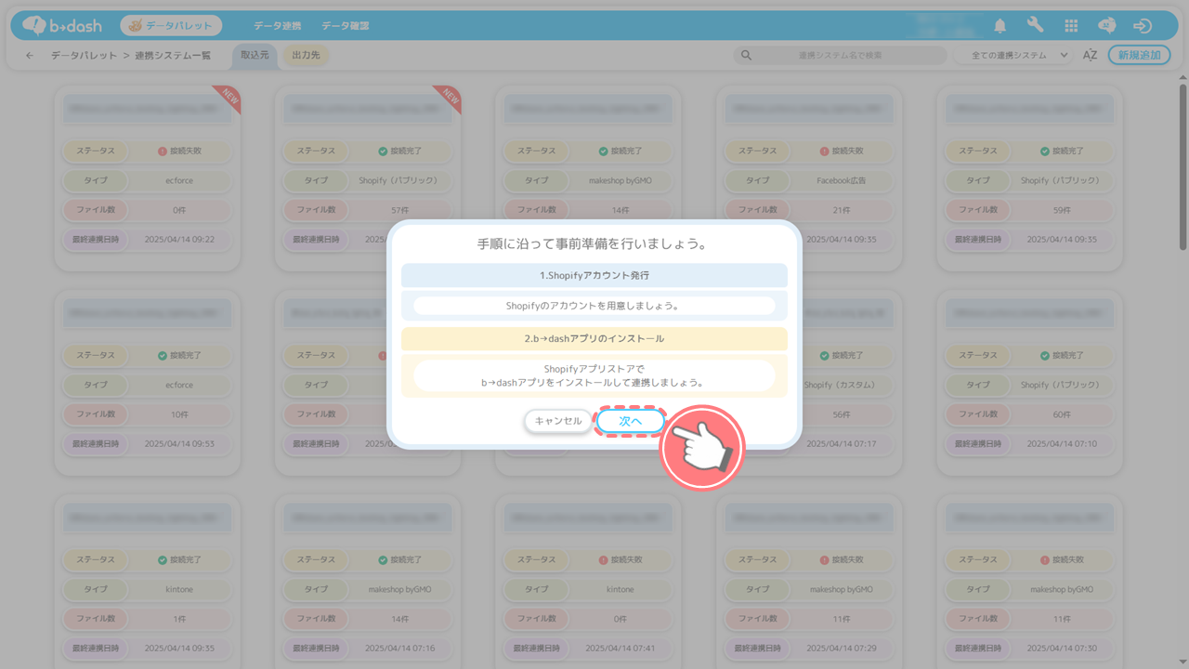Image resolution: width=1189 pixels, height=669 pixels.
Task: Open the apps grid menu
Action: pyautogui.click(x=1071, y=26)
